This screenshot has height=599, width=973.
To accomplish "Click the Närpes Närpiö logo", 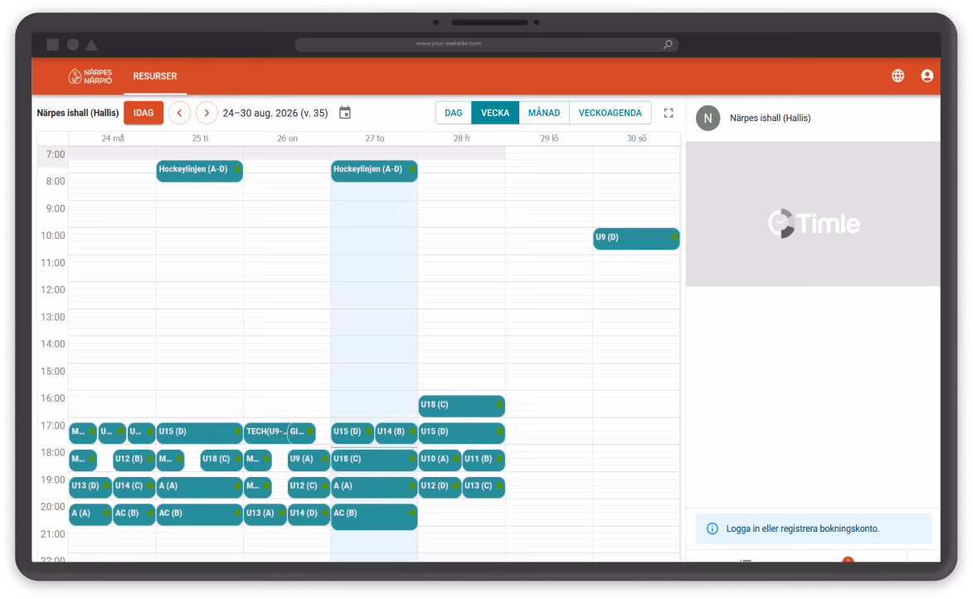I will pos(90,76).
